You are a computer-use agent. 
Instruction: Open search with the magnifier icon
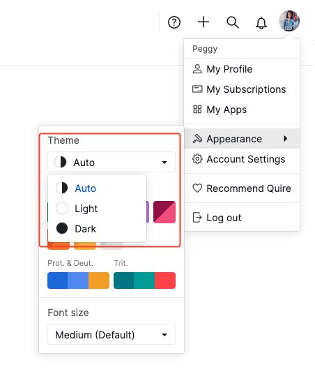233,22
